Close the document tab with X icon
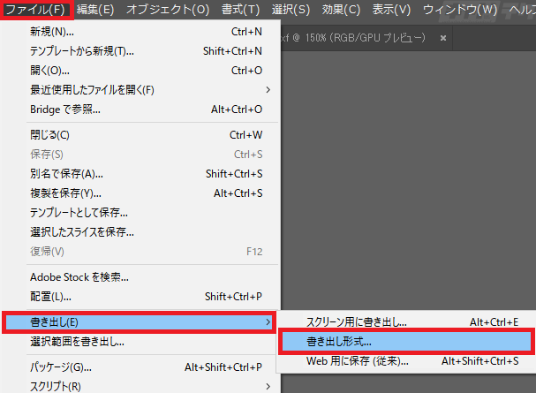The image size is (536, 393). click(x=443, y=39)
